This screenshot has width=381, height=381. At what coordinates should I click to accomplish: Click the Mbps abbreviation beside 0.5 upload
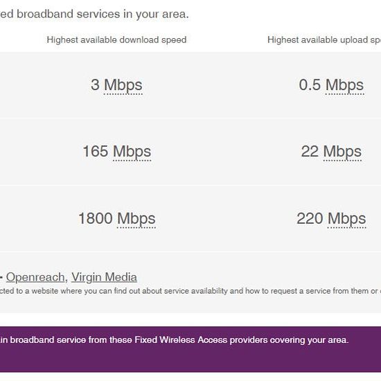(x=344, y=85)
